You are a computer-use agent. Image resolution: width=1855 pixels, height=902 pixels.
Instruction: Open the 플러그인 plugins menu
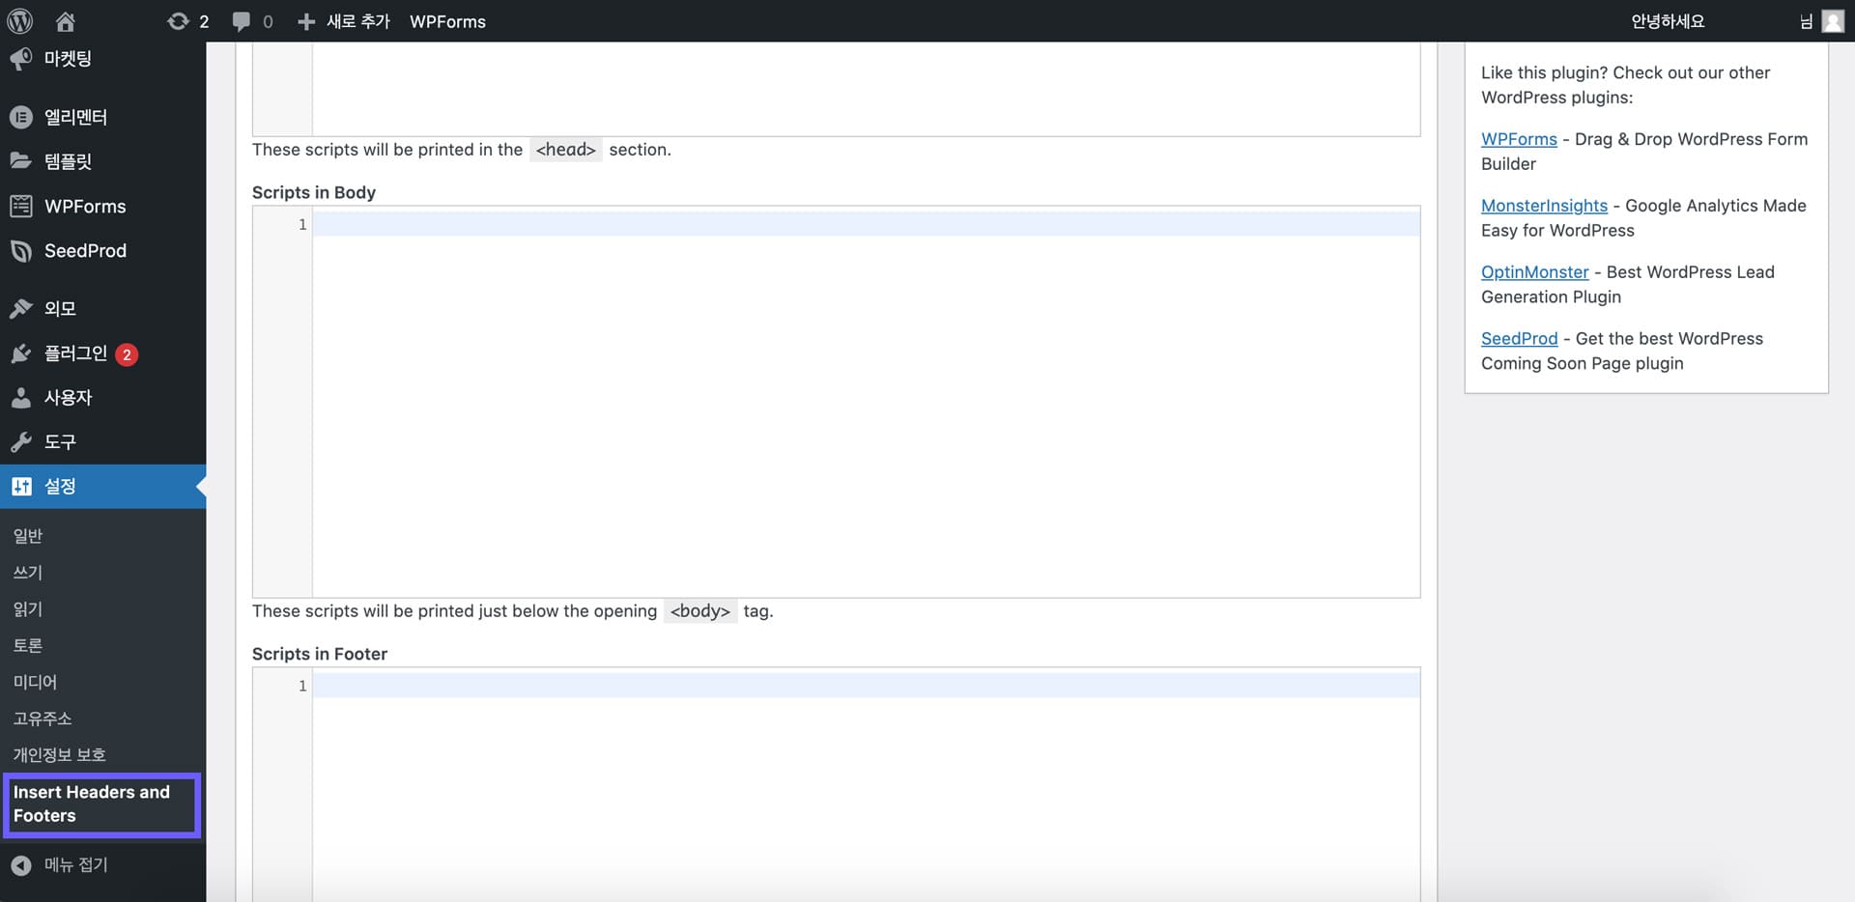pyautogui.click(x=102, y=353)
